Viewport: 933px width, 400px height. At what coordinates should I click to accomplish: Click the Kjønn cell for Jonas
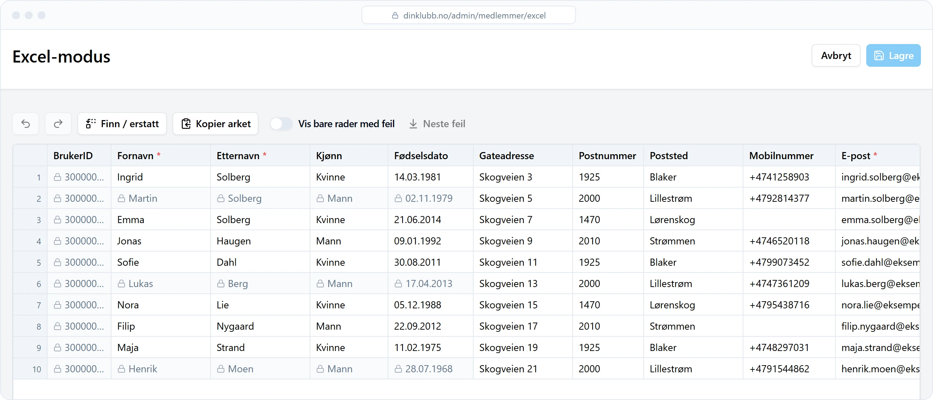point(349,241)
